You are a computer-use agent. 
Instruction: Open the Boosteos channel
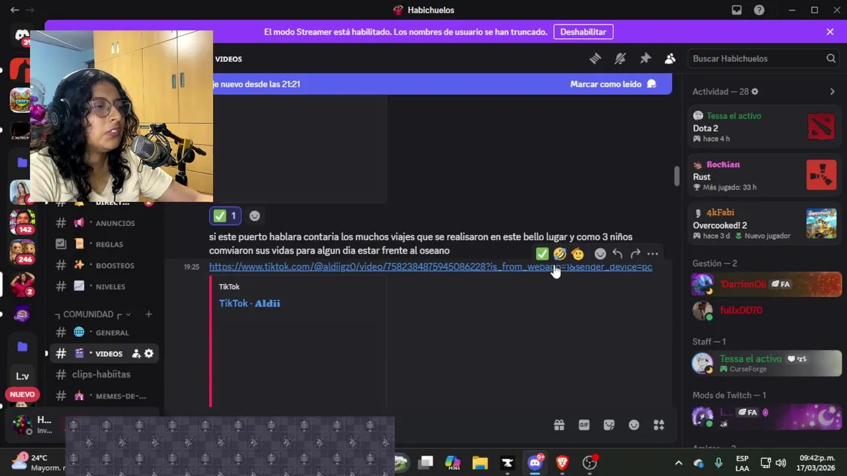(105, 265)
